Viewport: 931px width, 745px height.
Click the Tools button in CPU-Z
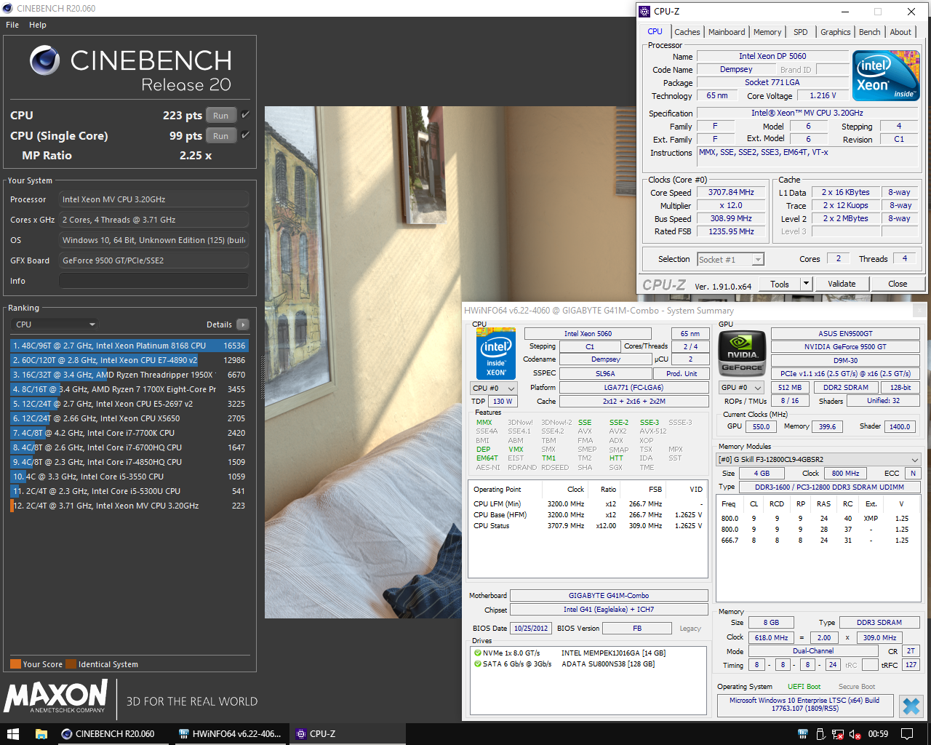point(780,284)
